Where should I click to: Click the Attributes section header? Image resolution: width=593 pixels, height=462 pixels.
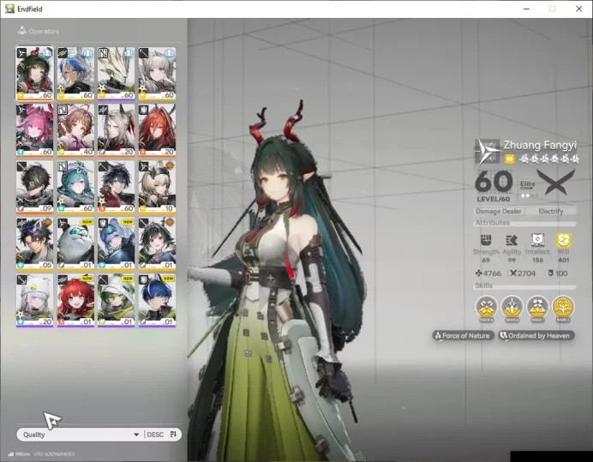[493, 223]
